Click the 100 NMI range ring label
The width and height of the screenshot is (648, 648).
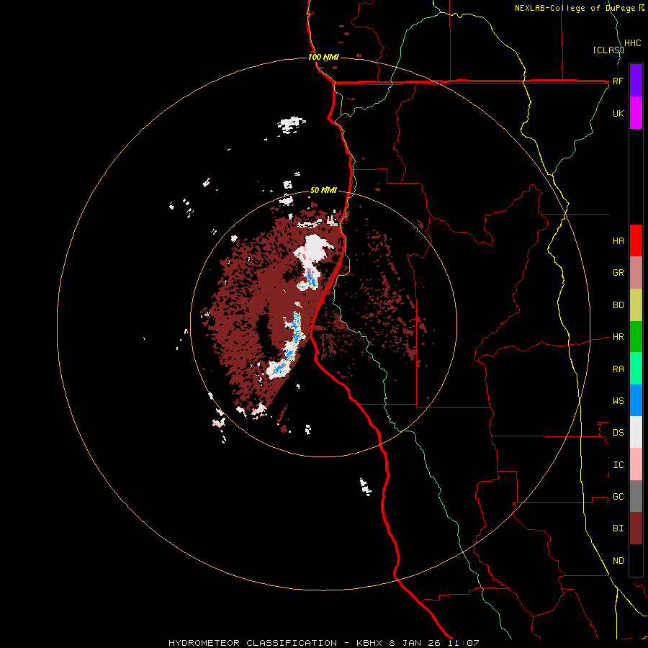323,57
